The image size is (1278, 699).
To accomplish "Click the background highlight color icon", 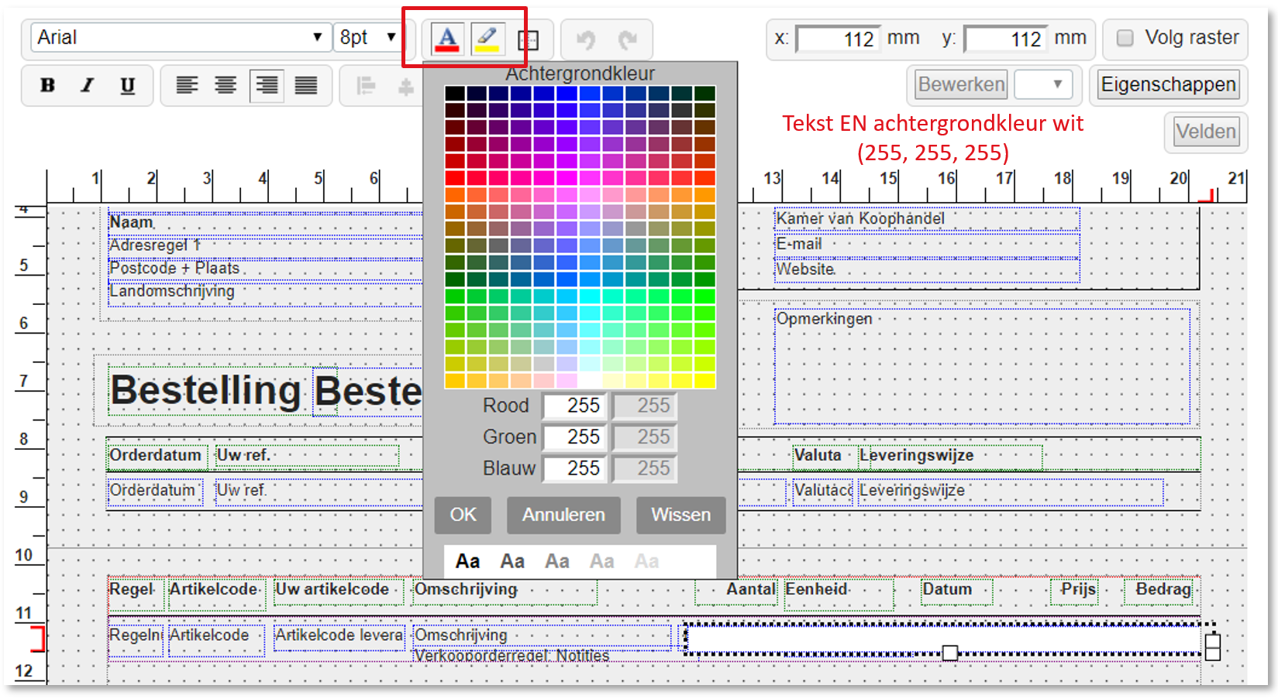I will (487, 38).
